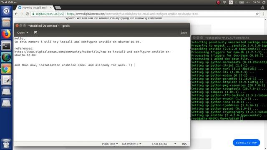Click 'Hello,' line in gedit

[20, 39]
